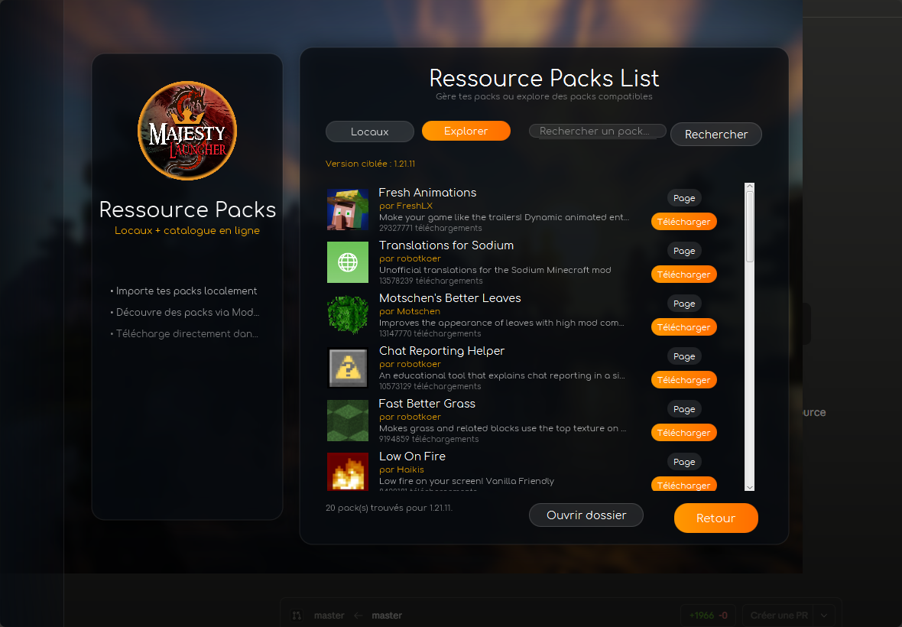Click the Rechercher un pack search field
This screenshot has height=627, width=902.
click(597, 131)
